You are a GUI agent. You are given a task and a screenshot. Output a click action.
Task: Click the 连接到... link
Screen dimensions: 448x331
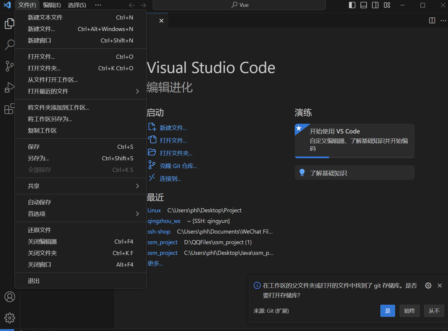[x=170, y=179]
